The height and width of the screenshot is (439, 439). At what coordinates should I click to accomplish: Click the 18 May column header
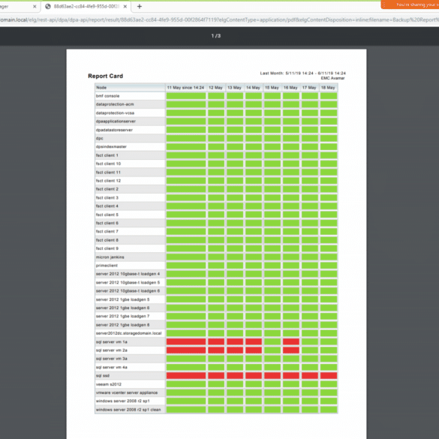coord(329,88)
